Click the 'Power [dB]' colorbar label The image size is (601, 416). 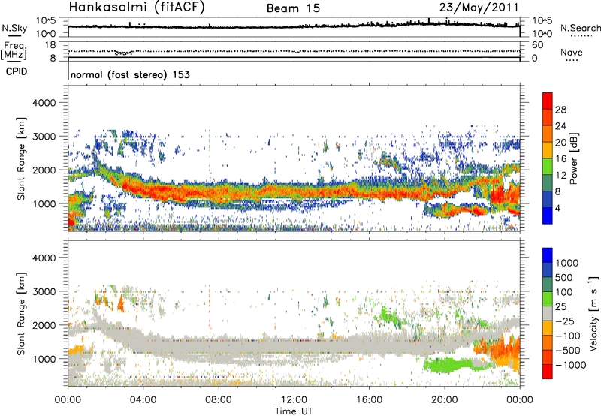pyautogui.click(x=573, y=158)
